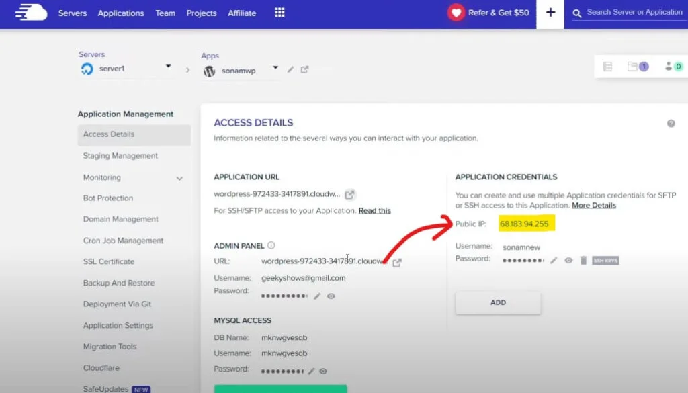688x393 pixels.
Task: Edit the Admin Panel password pencil icon
Action: [x=317, y=296]
